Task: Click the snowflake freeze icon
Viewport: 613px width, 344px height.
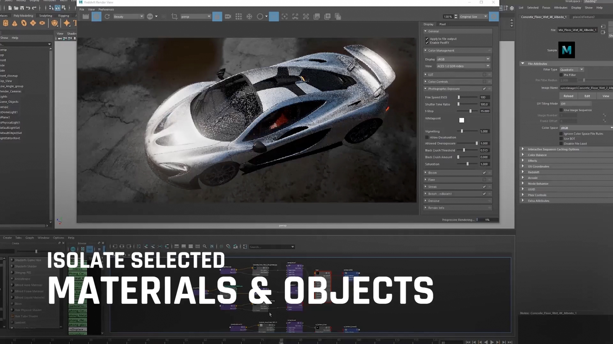Action: [249, 17]
